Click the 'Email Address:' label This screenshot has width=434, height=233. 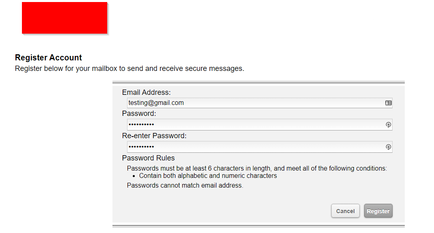pos(147,92)
